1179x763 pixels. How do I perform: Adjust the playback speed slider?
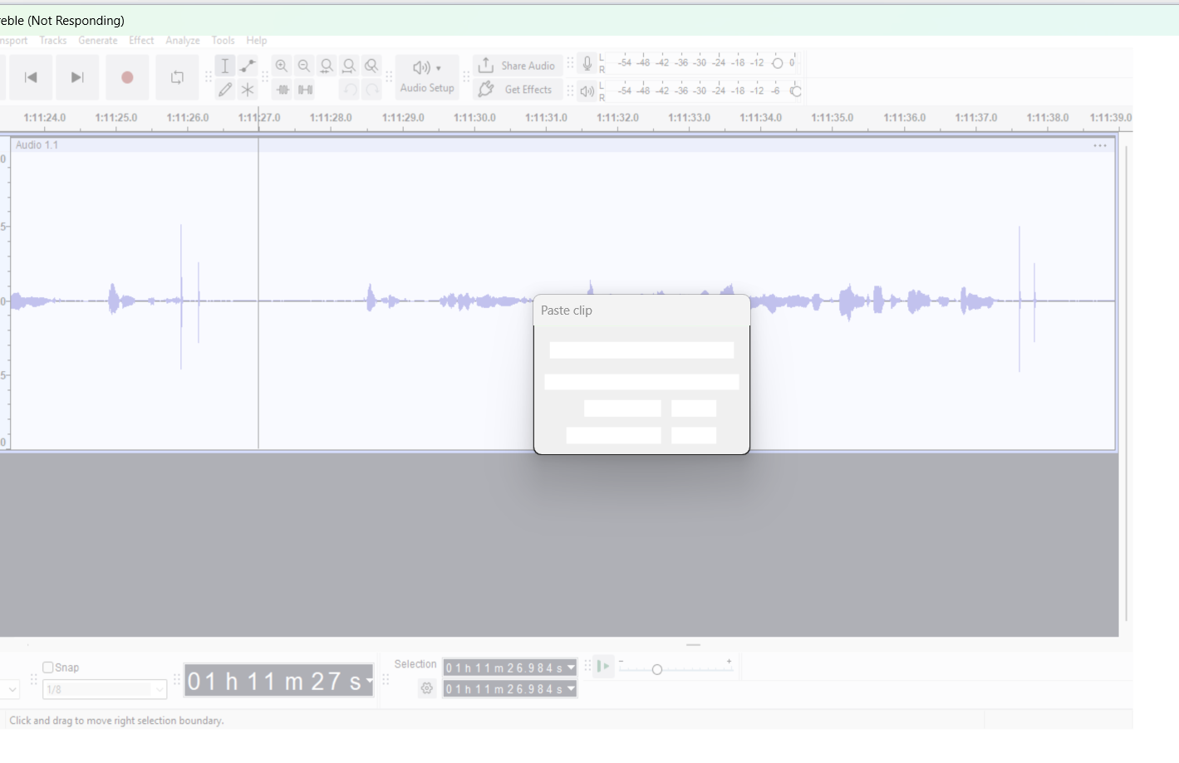pos(657,669)
